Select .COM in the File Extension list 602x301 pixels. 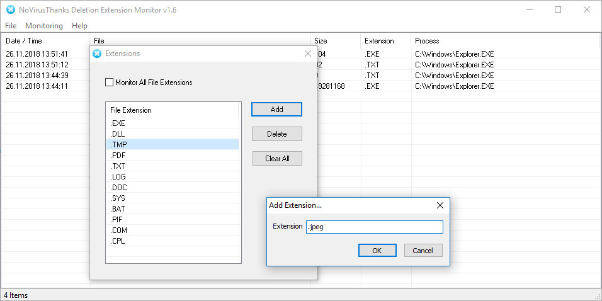coord(172,230)
